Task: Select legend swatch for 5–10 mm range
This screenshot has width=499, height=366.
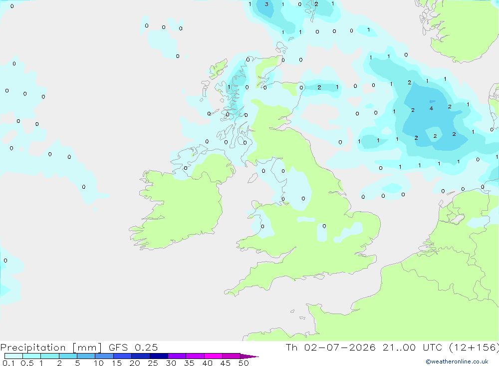Action: [86, 356]
